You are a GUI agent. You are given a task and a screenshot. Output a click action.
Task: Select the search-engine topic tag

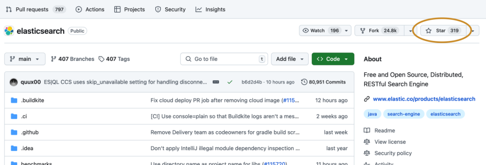point(404,114)
